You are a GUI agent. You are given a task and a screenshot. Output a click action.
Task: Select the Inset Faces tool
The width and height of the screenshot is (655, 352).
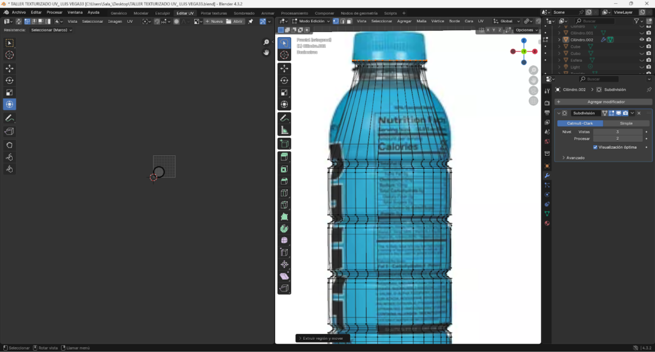coord(285,169)
